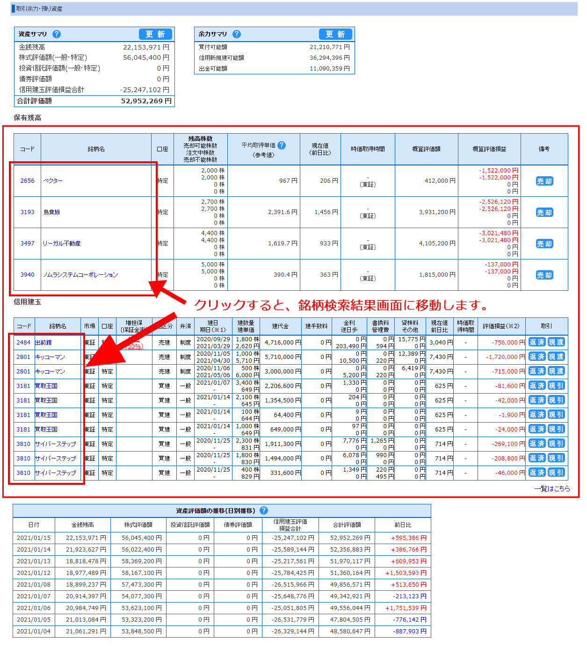Image resolution: width=587 pixels, height=653 pixels.
Task: Click 現引 for 買取王国 2,206,600円 position
Action: 557,386
